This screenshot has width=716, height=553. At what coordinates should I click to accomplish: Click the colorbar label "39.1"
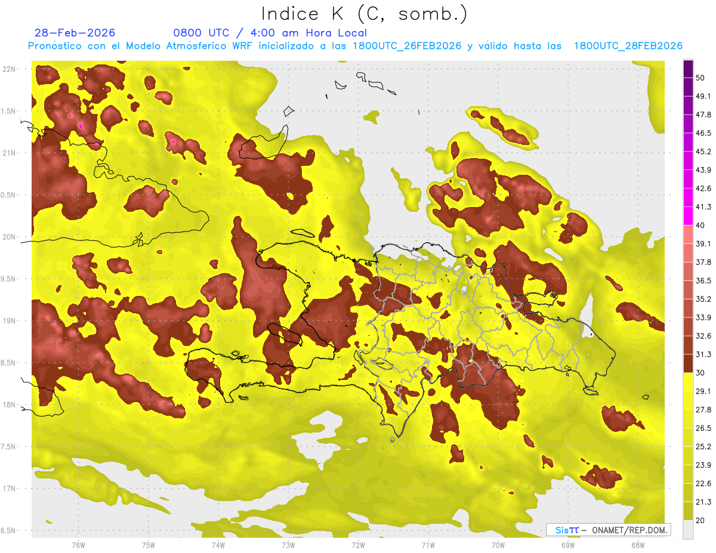(704, 243)
